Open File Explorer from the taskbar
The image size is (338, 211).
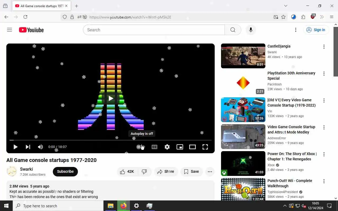[110, 206]
